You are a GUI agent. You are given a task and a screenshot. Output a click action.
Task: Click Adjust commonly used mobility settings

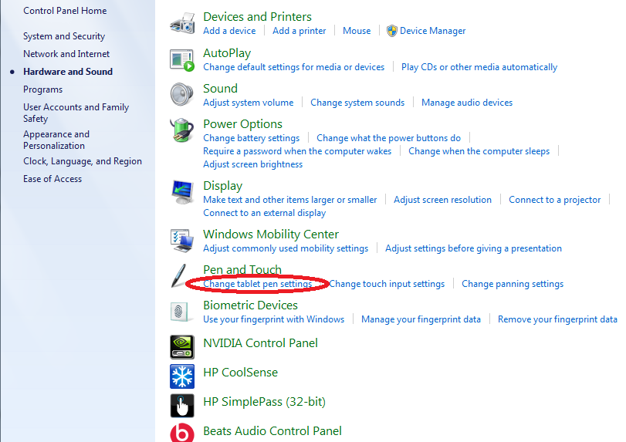(286, 248)
